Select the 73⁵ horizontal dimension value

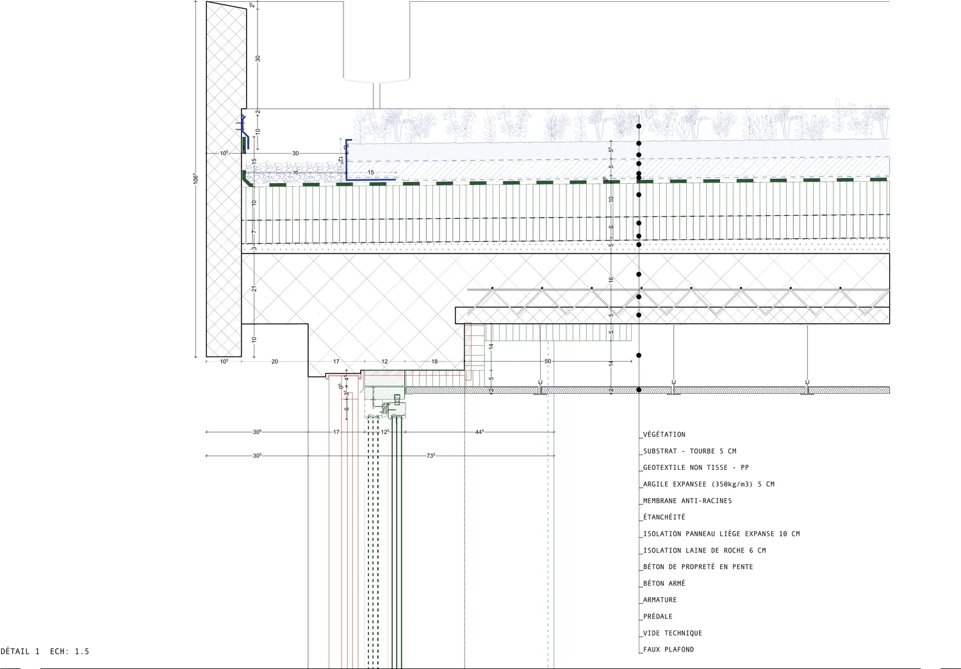tap(431, 456)
